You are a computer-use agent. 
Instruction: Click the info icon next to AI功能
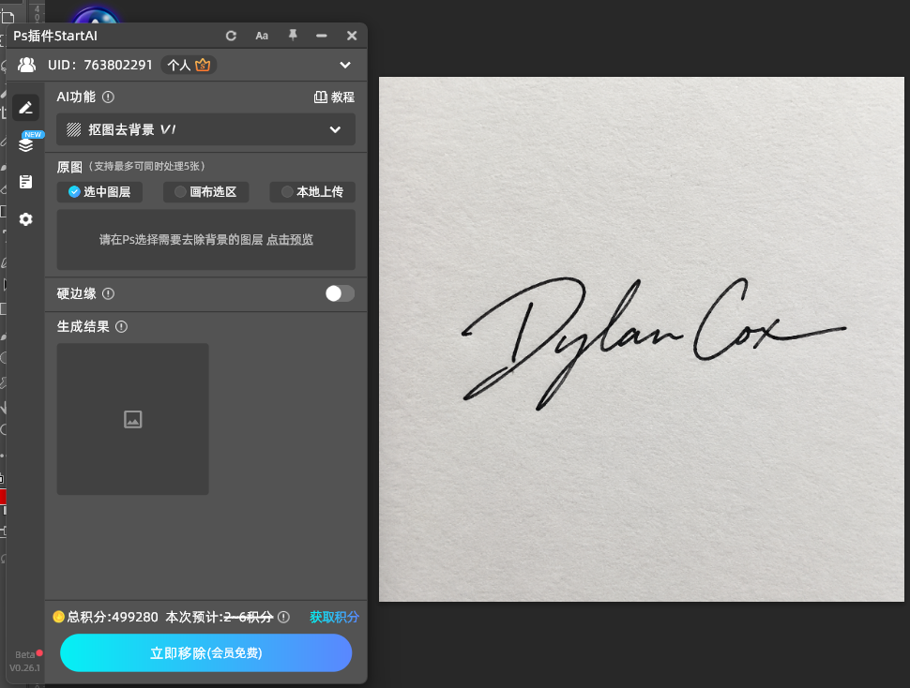108,97
